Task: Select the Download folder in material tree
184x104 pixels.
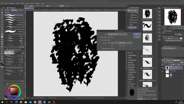Action: (132, 27)
